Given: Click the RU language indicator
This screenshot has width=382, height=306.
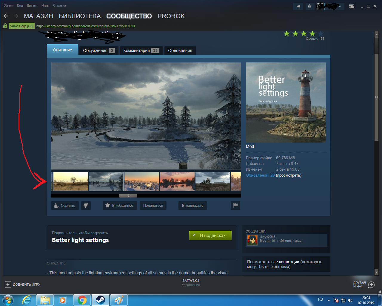Looking at the screenshot, I should [321, 299].
